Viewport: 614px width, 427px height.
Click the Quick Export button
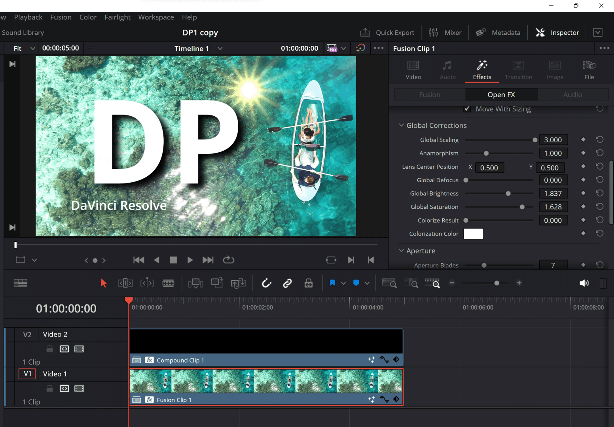[387, 32]
